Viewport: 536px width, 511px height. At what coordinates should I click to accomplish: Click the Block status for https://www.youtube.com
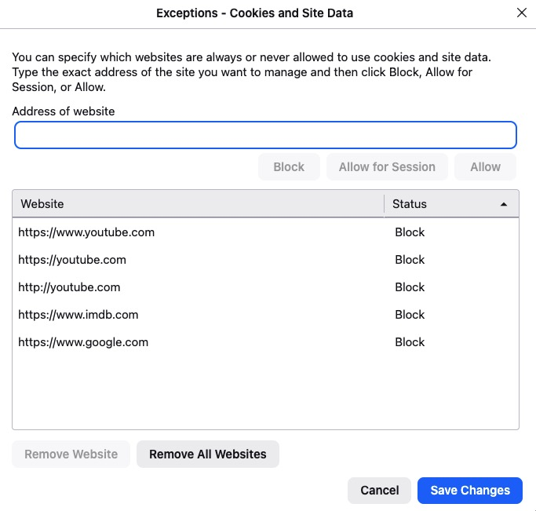[410, 232]
